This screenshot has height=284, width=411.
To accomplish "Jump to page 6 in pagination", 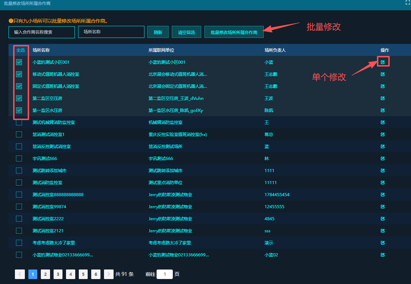I will (96, 274).
